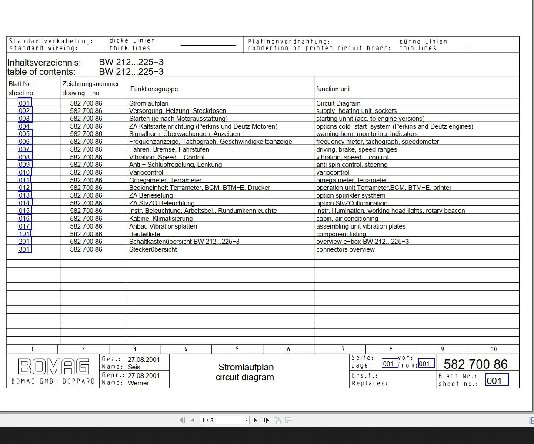Viewport: 534px width, 444px height.
Task: Open sheet 008 Vibration link
Action: click(x=25, y=157)
